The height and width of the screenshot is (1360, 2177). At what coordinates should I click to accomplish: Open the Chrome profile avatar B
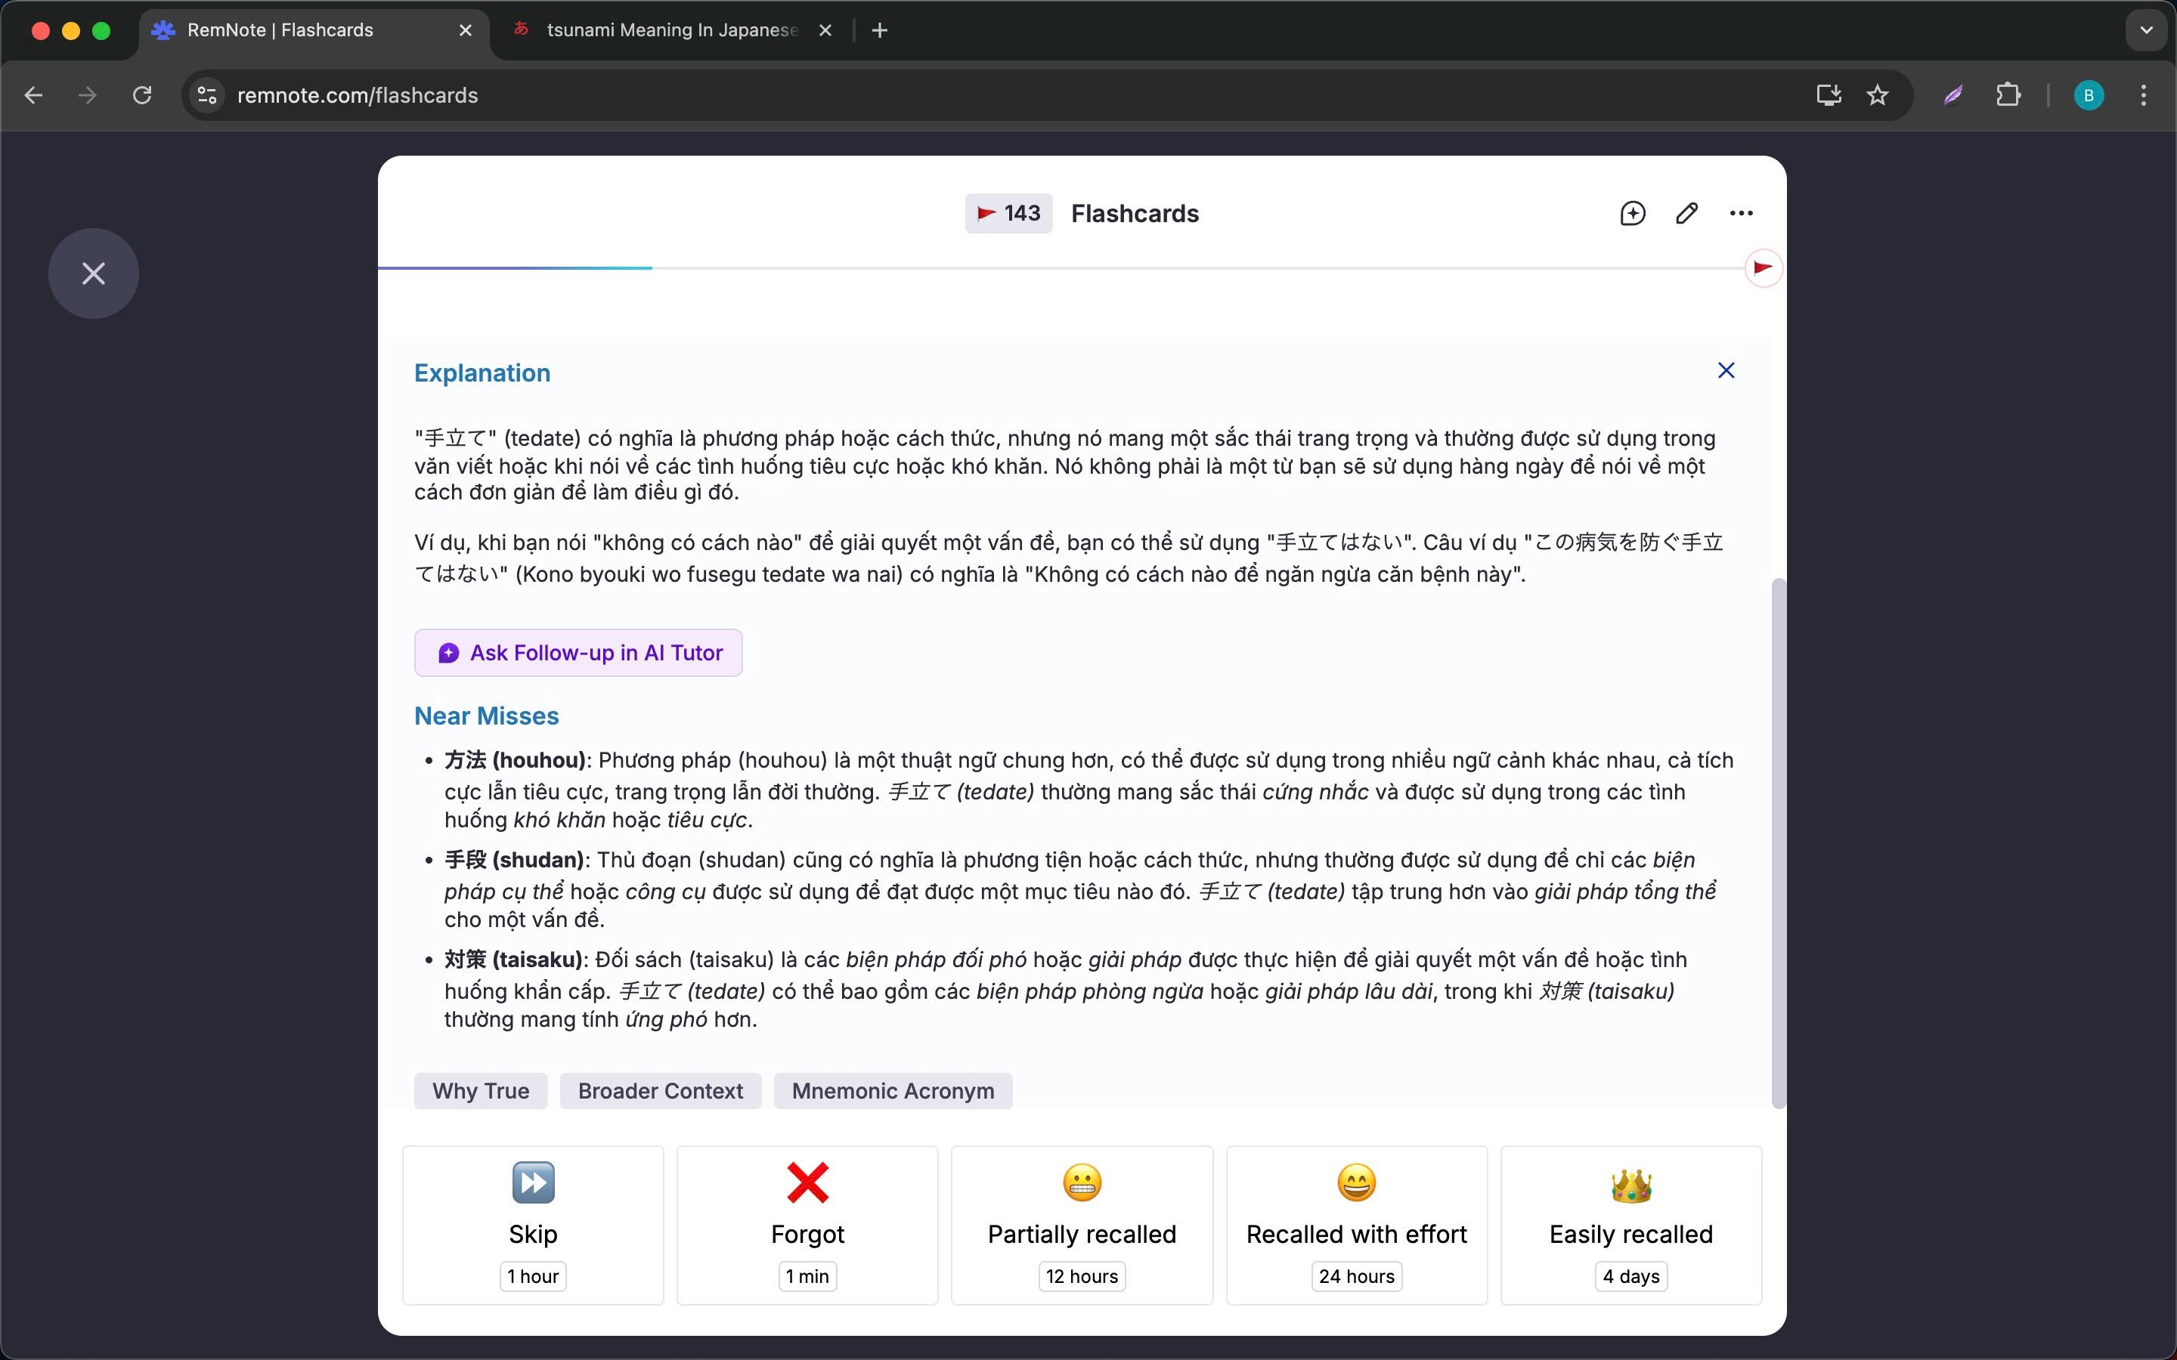(2089, 95)
